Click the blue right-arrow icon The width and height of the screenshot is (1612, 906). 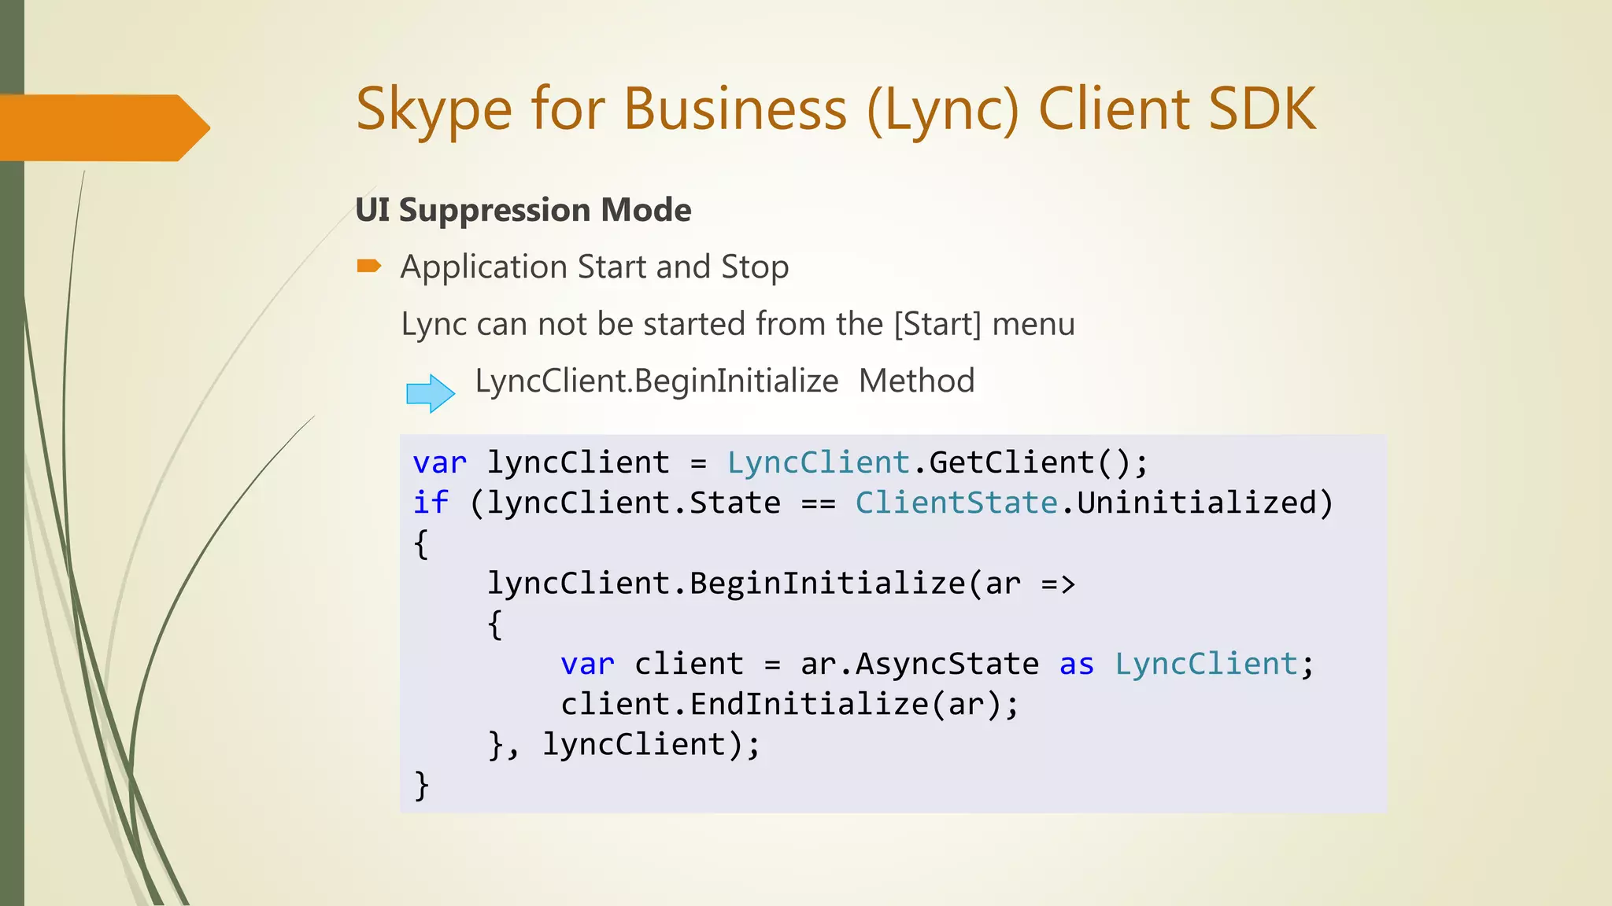coord(431,393)
